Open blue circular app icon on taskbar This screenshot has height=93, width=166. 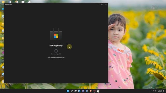pos(87,91)
